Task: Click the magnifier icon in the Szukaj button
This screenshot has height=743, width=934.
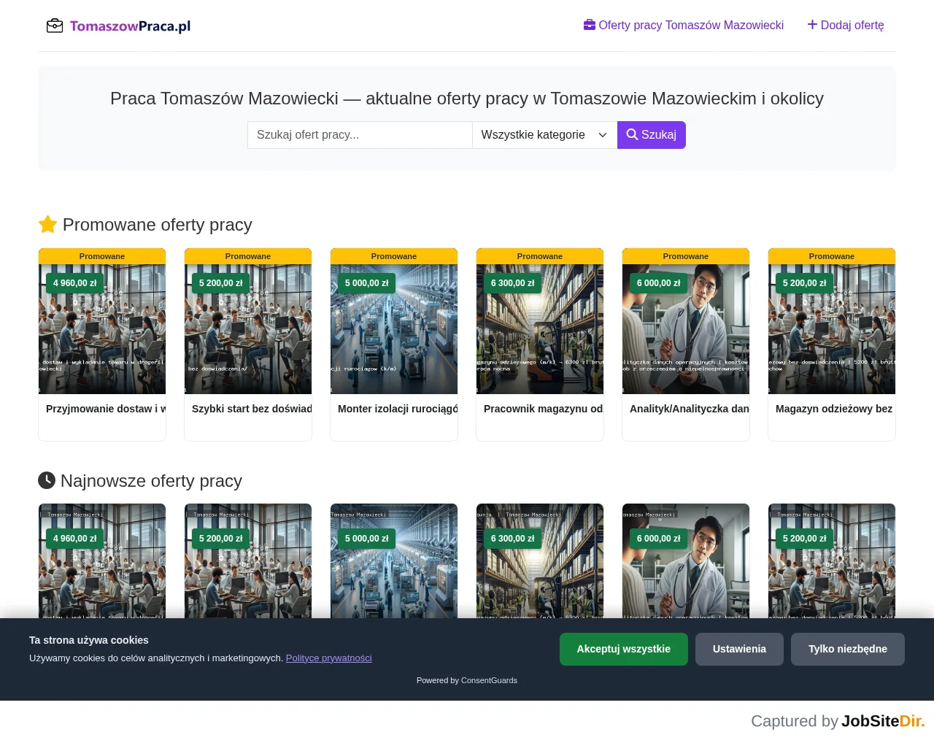Action: point(632,134)
